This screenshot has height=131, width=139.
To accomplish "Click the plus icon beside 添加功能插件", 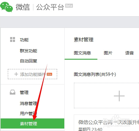I will pos(16,74).
